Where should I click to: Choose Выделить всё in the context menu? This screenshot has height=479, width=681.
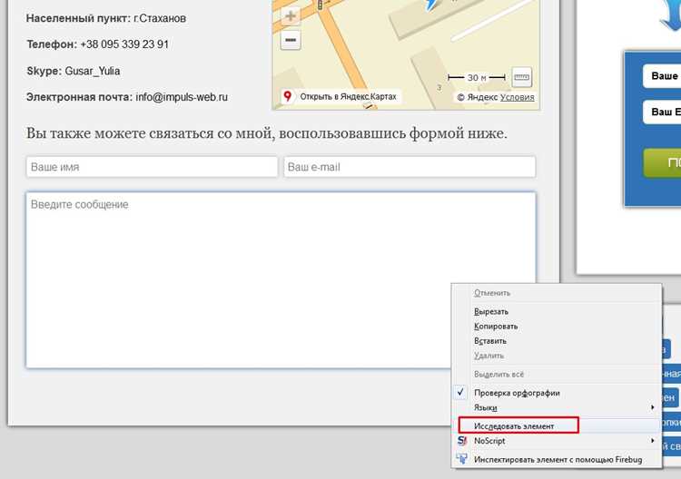pyautogui.click(x=557, y=374)
